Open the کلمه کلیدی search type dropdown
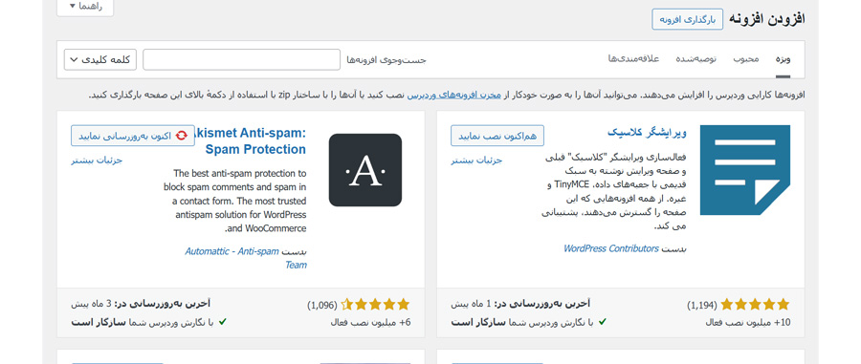861x364 pixels. 99,60
